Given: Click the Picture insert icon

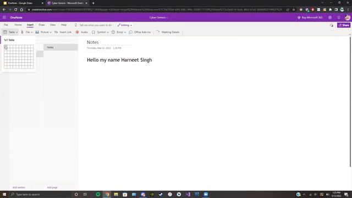Looking at the screenshot, I should 37,32.
